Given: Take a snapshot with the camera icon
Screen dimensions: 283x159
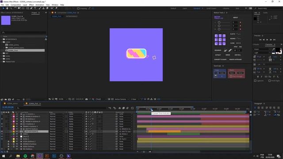Looking at the screenshot, I should 87,99.
